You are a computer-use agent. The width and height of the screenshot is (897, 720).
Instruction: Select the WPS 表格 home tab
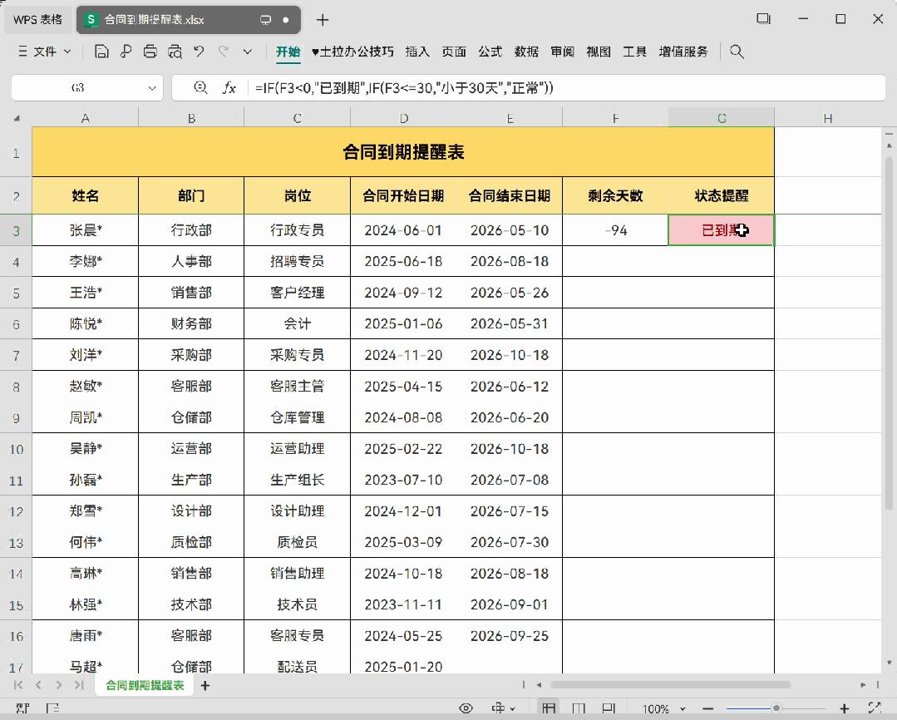[x=38, y=20]
